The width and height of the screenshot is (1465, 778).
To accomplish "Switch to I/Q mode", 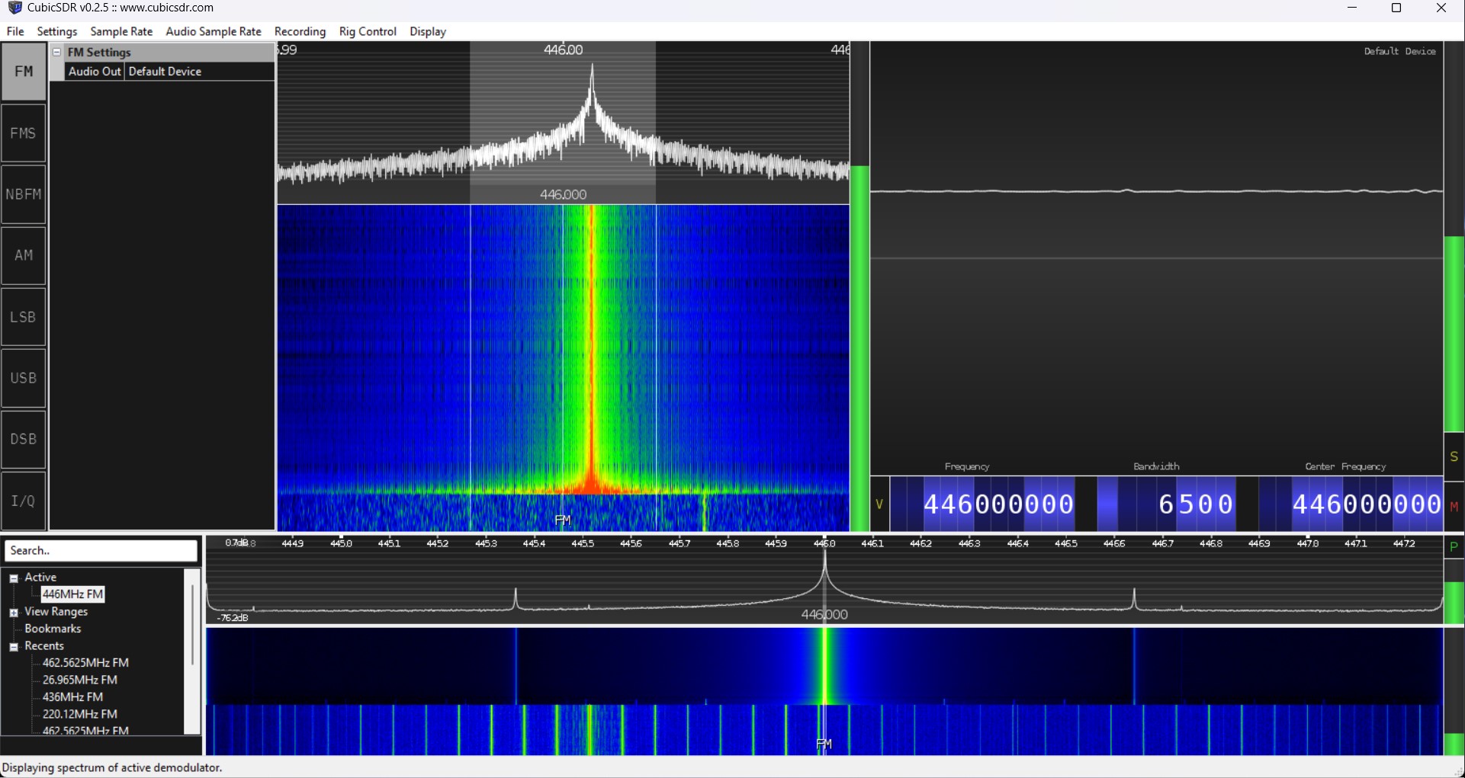I will tap(24, 501).
